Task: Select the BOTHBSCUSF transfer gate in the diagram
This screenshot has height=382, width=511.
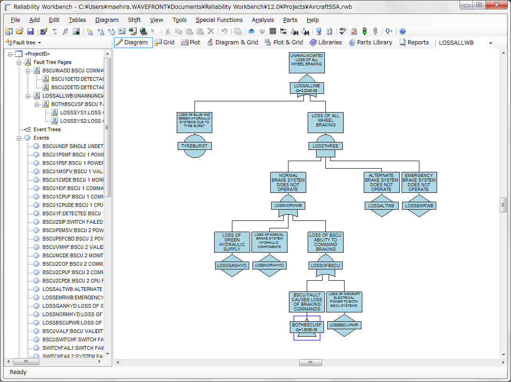Action: pyautogui.click(x=307, y=327)
